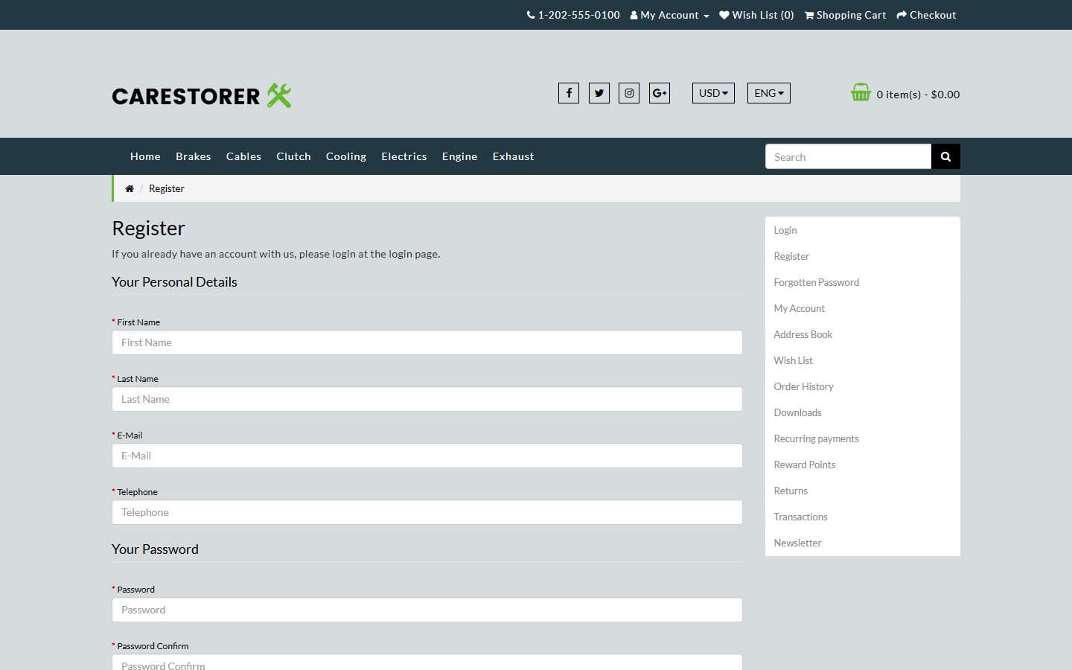The image size is (1072, 670).
Task: Click the CARESTORER logo
Action: point(202,95)
